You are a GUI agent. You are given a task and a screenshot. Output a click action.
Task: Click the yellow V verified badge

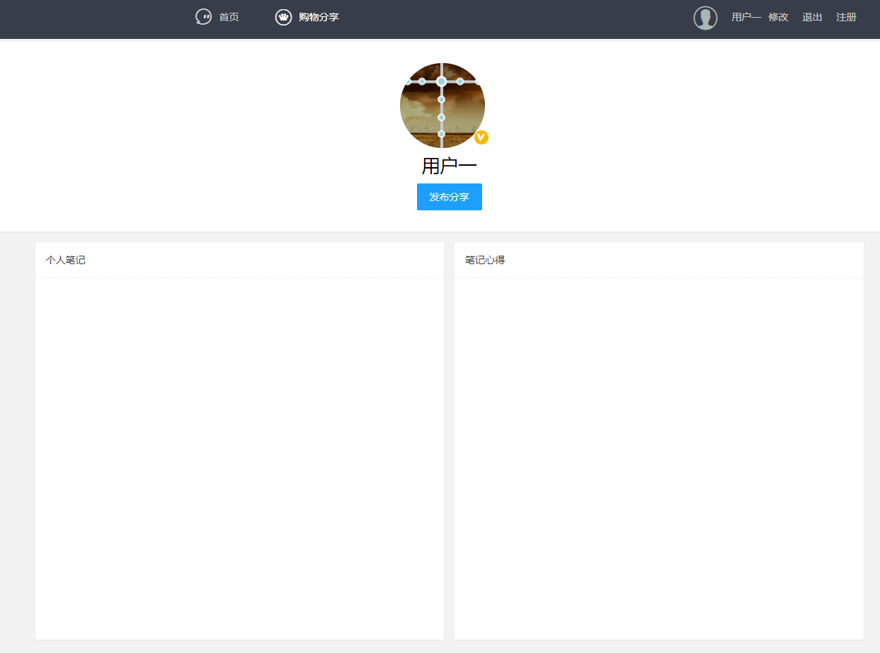(x=481, y=137)
